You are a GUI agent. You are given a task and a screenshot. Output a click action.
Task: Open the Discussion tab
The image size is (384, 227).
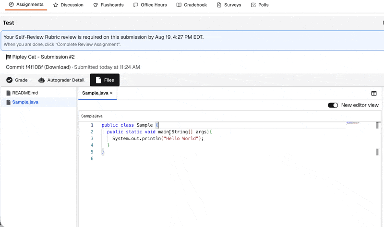[68, 5]
